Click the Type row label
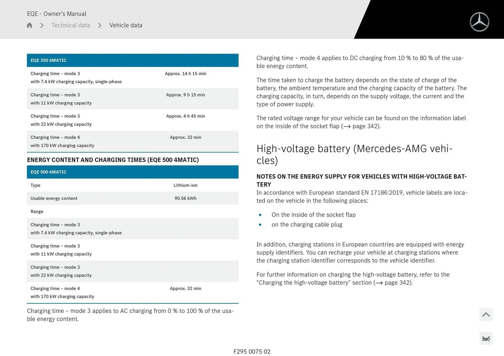 35,185
